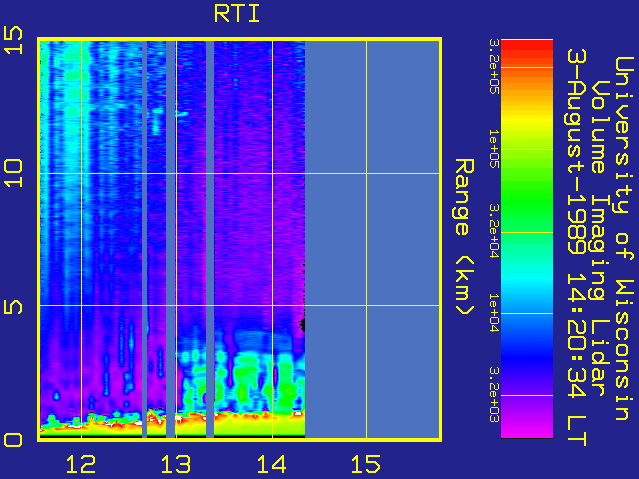Click the 1e+04 colorbar label

pyautogui.click(x=494, y=313)
